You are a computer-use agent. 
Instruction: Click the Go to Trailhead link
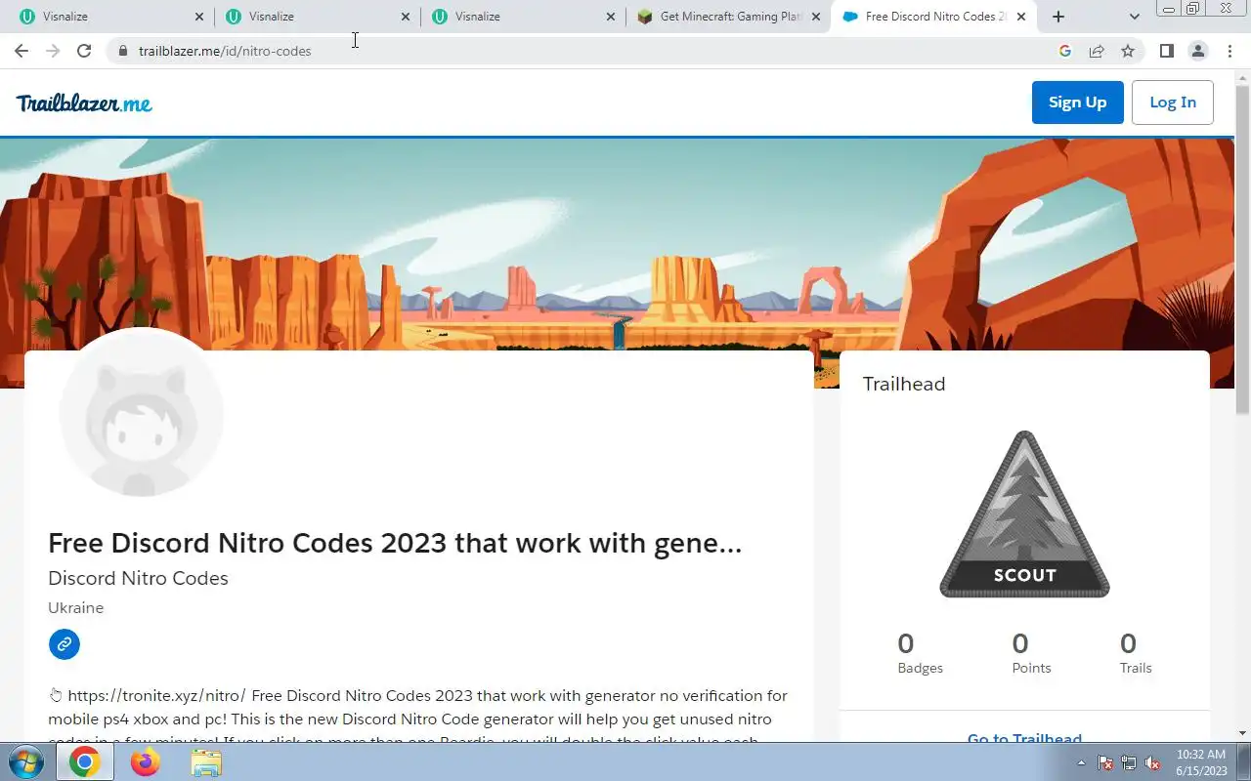(1024, 737)
